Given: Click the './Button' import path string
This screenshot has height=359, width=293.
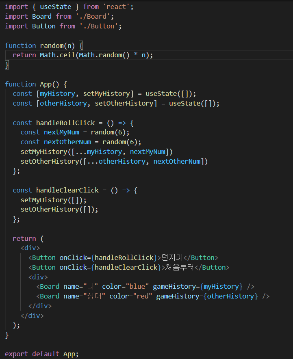Looking at the screenshot, I should [99, 26].
